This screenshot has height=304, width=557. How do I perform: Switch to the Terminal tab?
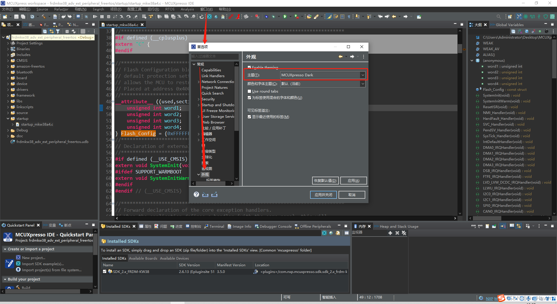click(214, 226)
